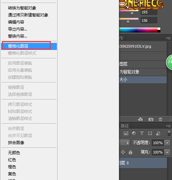Click the black swatch at spectrum ramp end

point(159,31)
